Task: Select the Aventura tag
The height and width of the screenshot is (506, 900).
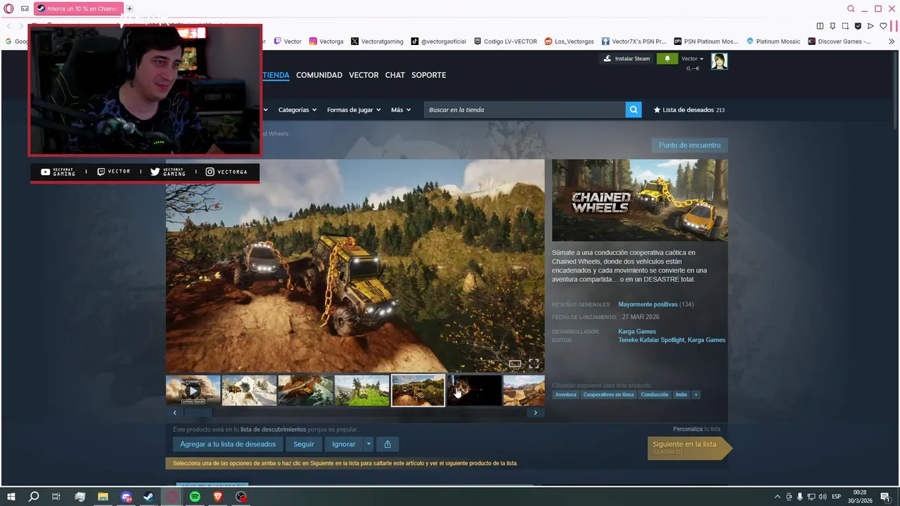Action: pyautogui.click(x=565, y=395)
